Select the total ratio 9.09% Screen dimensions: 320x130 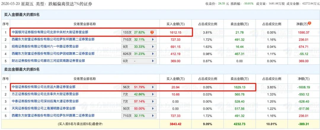pyautogui.click(x=207, y=123)
